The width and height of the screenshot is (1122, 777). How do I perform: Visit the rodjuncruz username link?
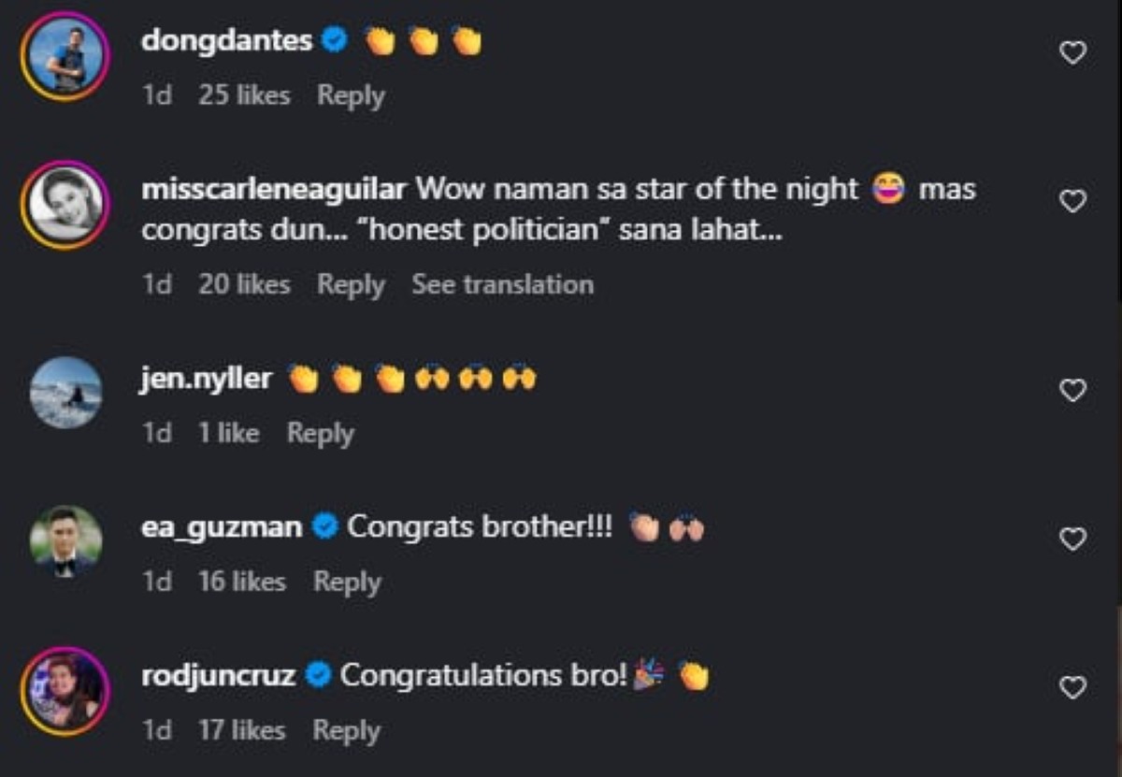pos(218,675)
